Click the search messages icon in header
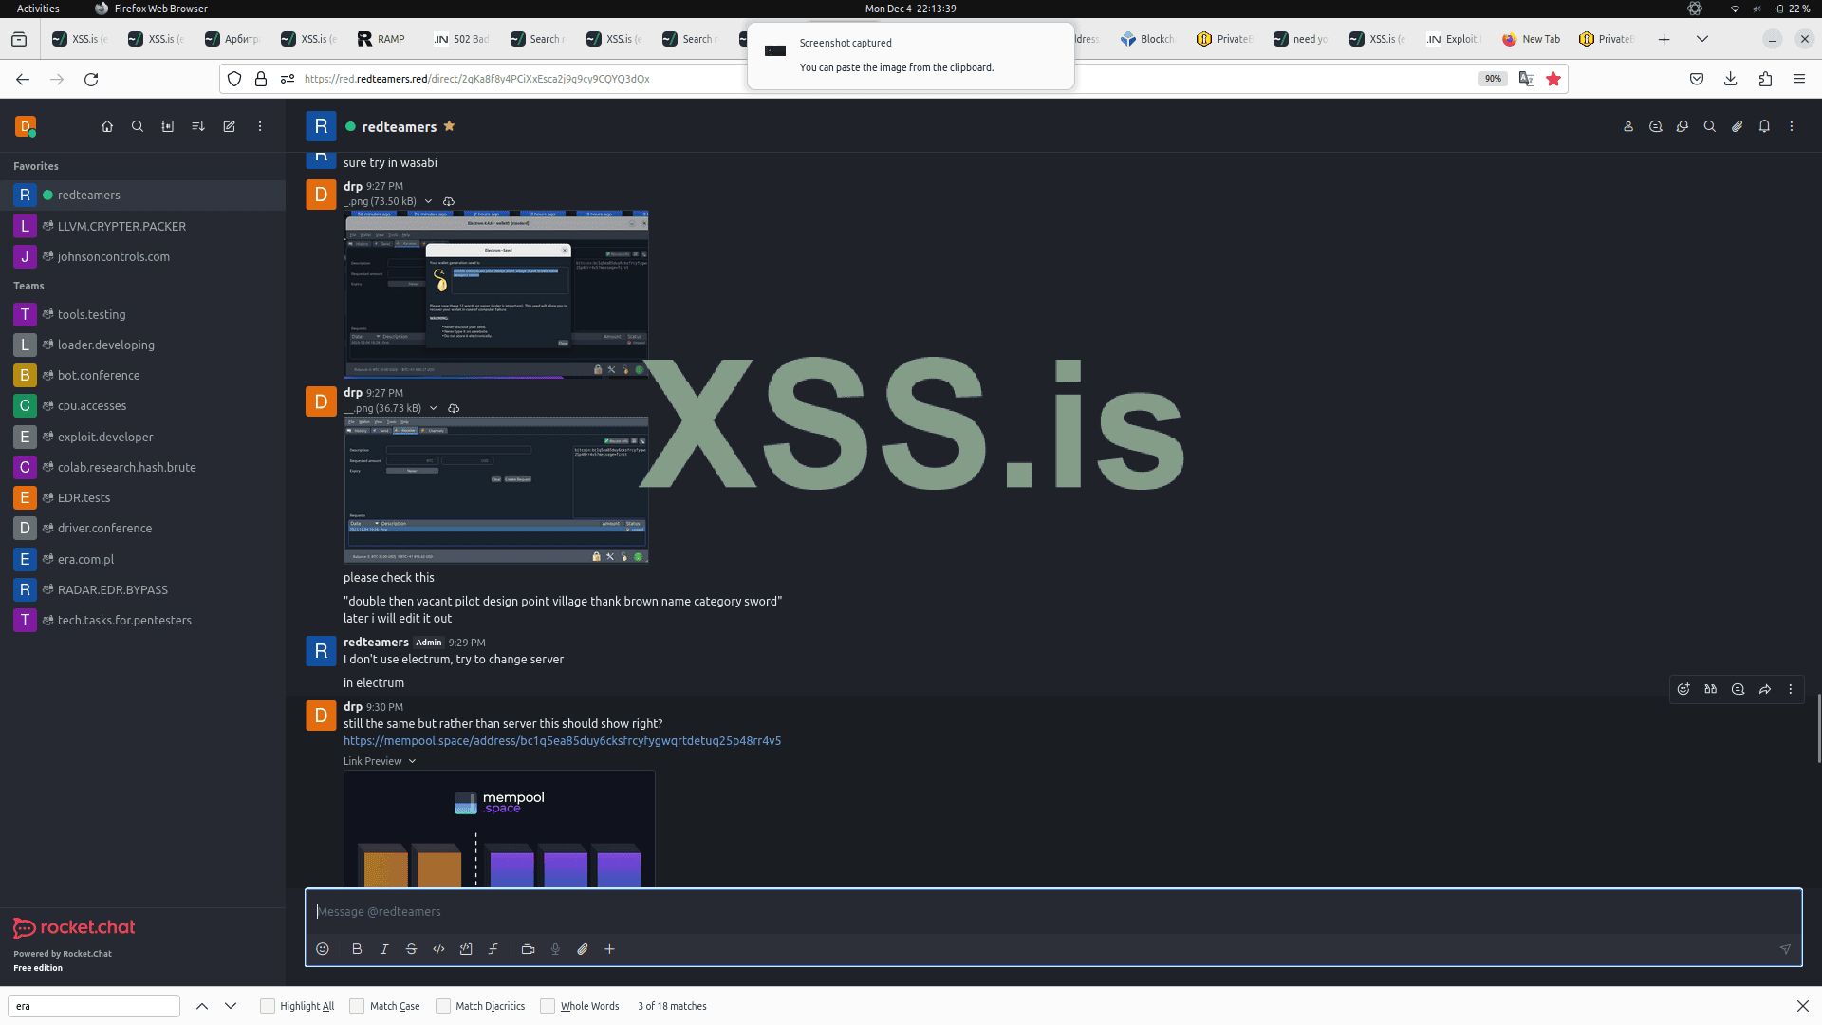 click(1709, 126)
